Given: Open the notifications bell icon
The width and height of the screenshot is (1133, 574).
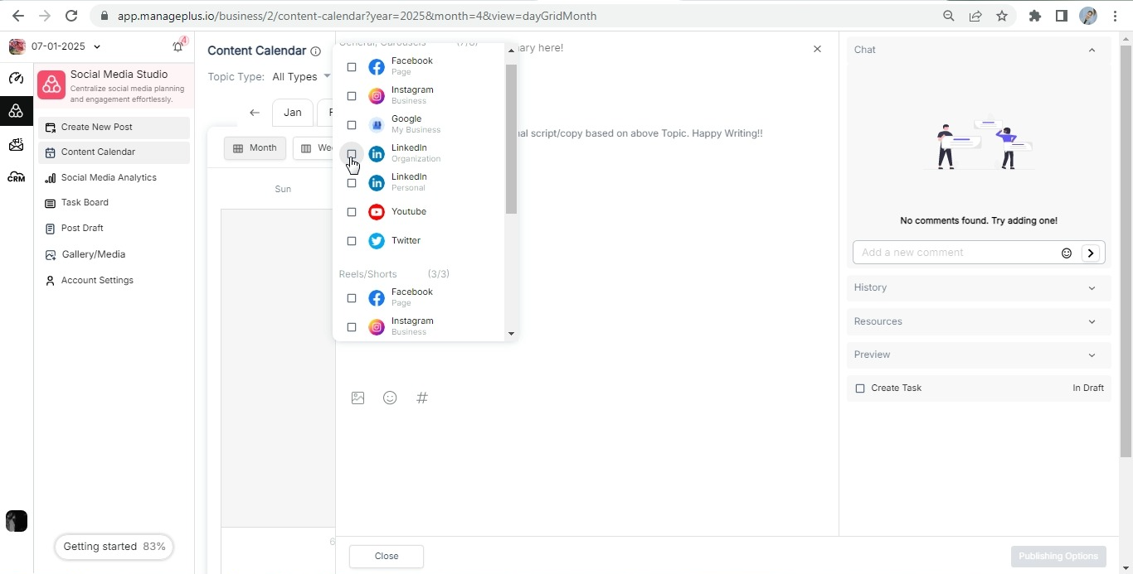Looking at the screenshot, I should (x=177, y=46).
